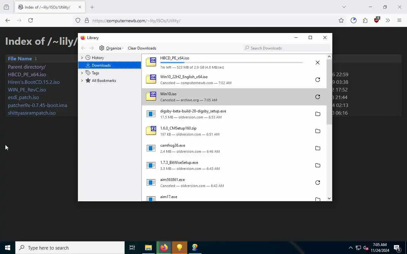
Task: Select History in Library sidebar
Action: (x=98, y=58)
